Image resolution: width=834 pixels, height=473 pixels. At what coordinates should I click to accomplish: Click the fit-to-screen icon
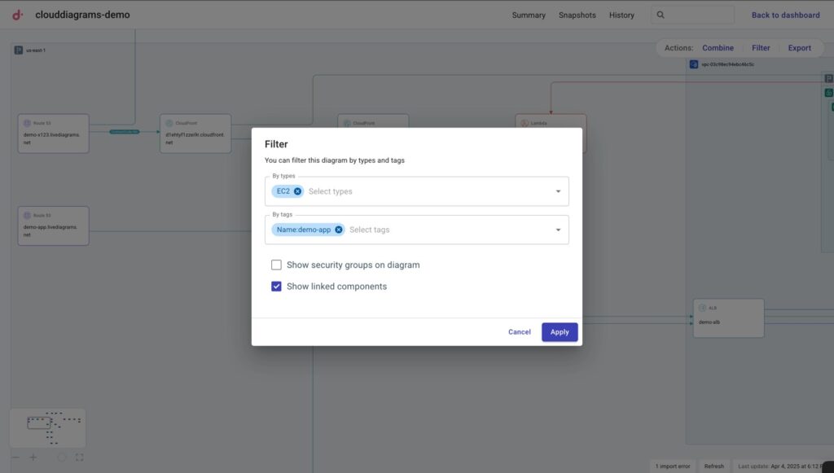(x=79, y=458)
